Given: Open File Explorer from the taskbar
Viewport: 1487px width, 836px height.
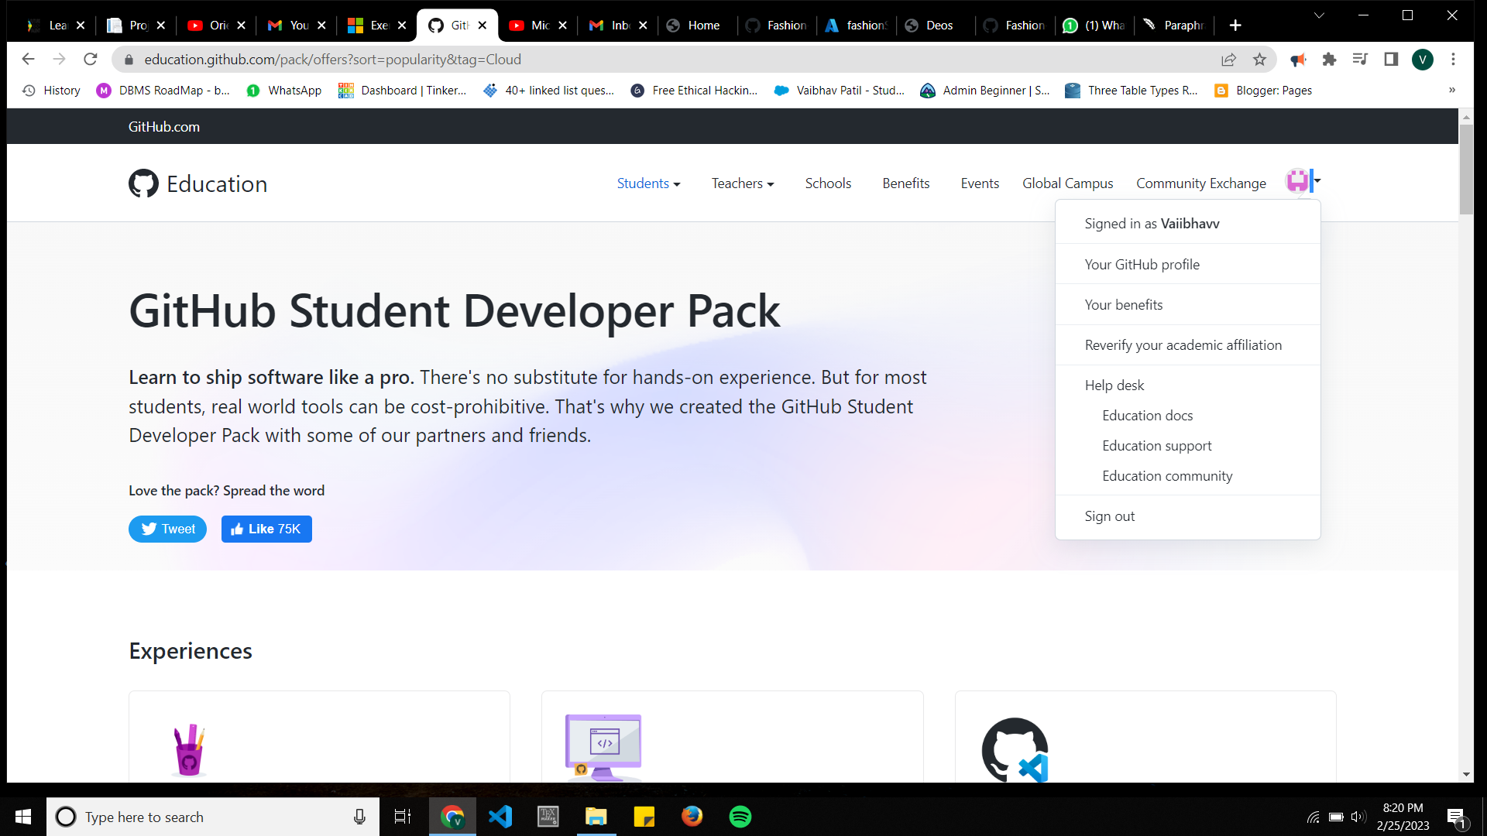Looking at the screenshot, I should point(596,817).
